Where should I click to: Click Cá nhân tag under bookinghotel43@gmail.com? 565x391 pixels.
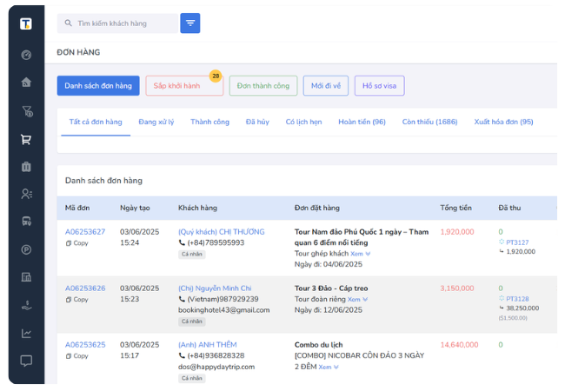point(192,321)
